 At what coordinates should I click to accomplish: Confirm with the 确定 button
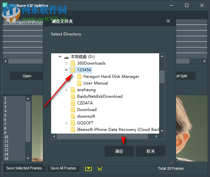tap(119, 151)
